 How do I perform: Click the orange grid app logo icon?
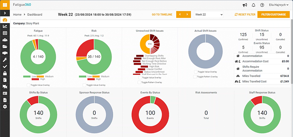tap(5, 5)
